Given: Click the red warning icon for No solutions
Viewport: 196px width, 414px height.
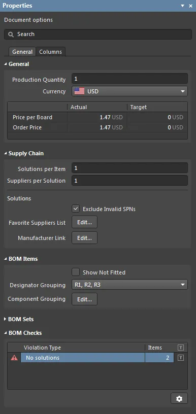Looking at the screenshot, I should coord(14,358).
